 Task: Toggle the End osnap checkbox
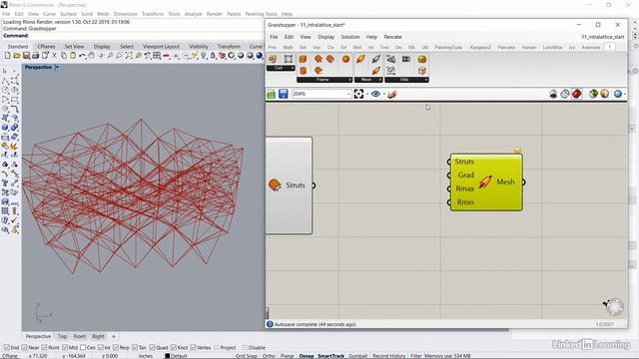coord(7,348)
